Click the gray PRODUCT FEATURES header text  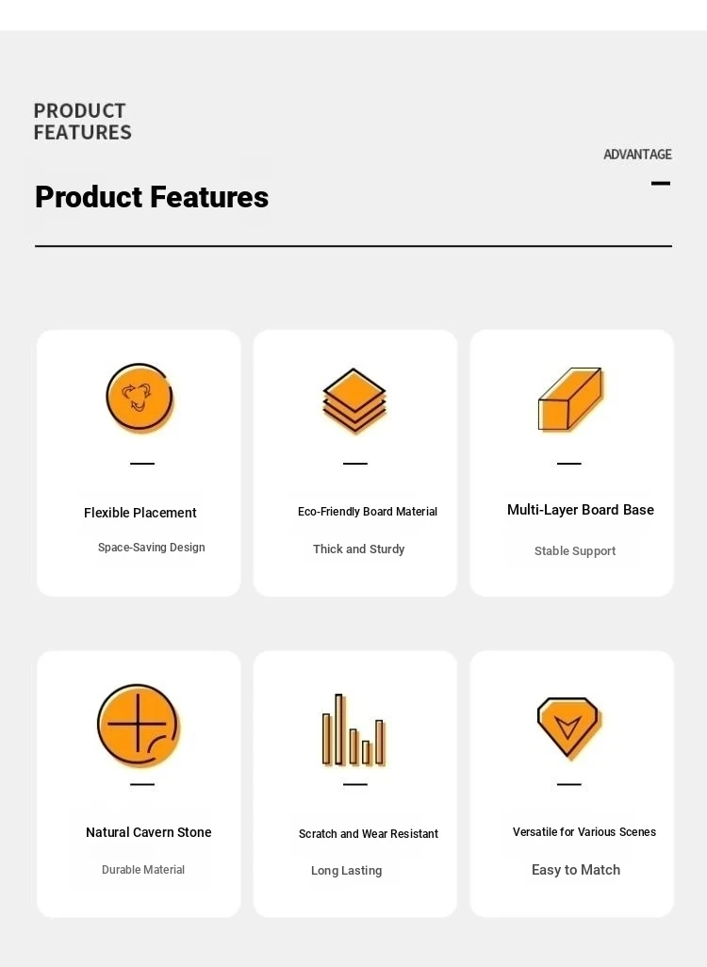[83, 122]
